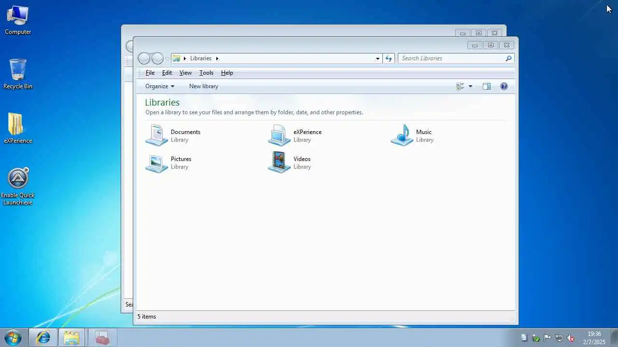Viewport: 618px width, 347px height.
Task: Click the taskbar clock showing 19:36
Action: [x=594, y=338]
